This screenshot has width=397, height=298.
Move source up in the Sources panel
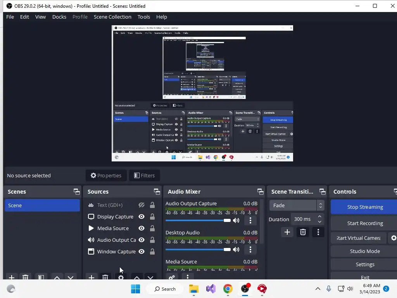tap(137, 277)
